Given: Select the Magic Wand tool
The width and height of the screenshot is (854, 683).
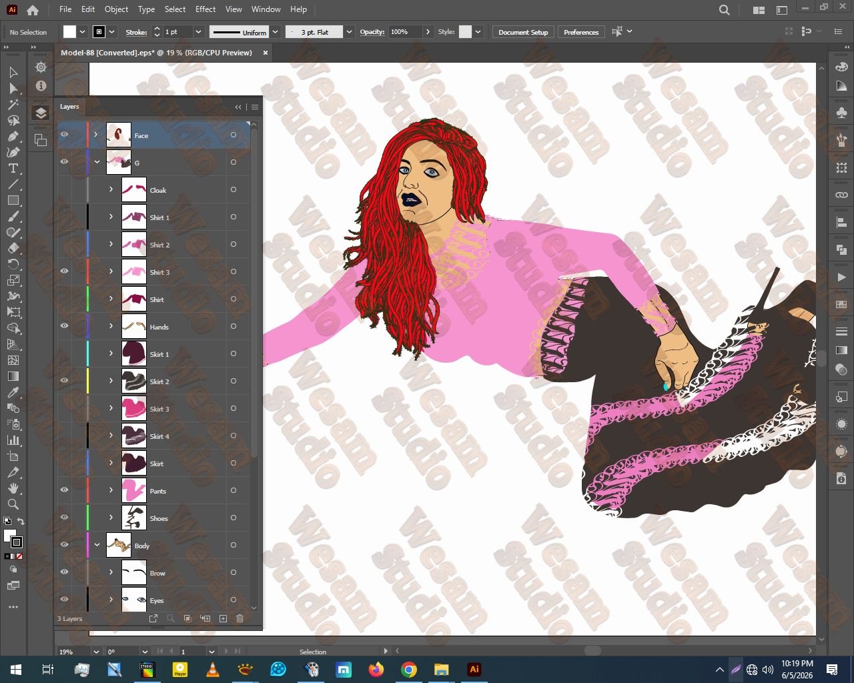Looking at the screenshot, I should [x=13, y=104].
